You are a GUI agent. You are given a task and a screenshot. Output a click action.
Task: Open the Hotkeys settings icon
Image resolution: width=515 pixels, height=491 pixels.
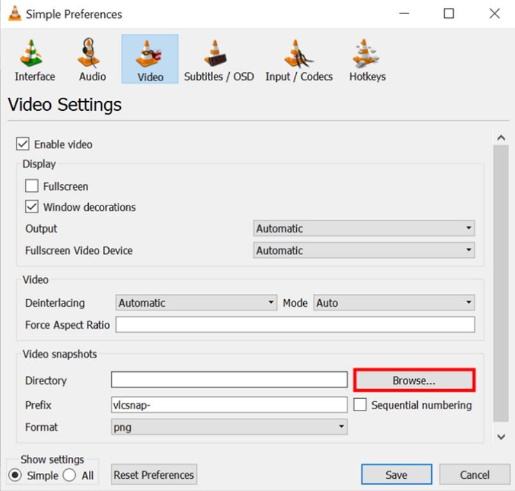366,58
